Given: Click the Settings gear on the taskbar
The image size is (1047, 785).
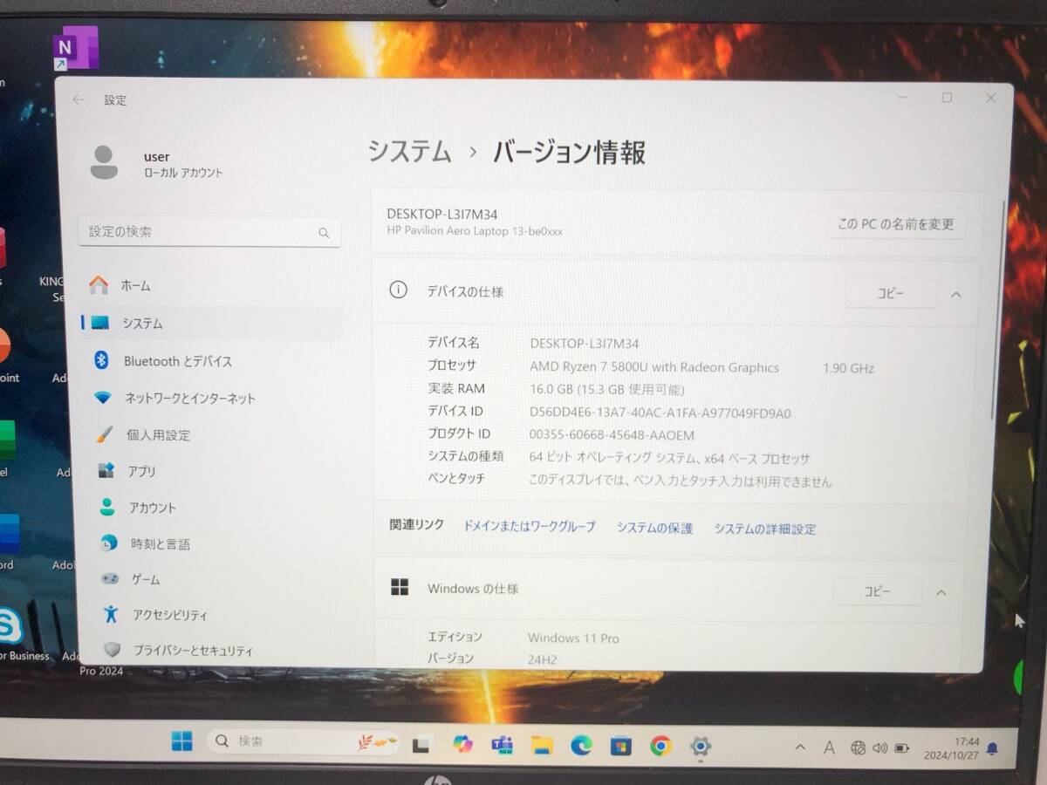Looking at the screenshot, I should pos(700,747).
